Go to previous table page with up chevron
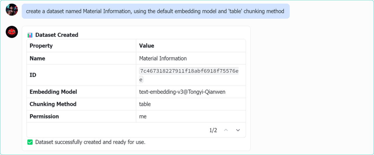The image size is (374, 155). (226, 130)
